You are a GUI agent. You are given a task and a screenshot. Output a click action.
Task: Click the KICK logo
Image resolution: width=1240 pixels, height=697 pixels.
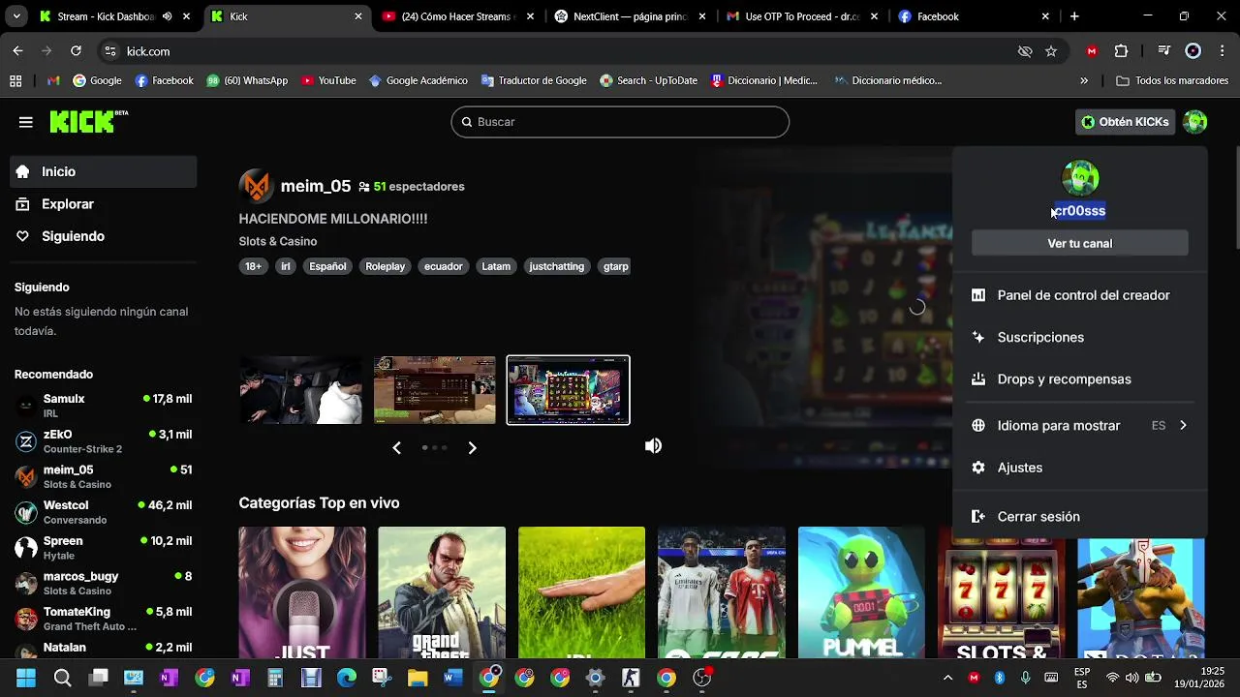88,121
